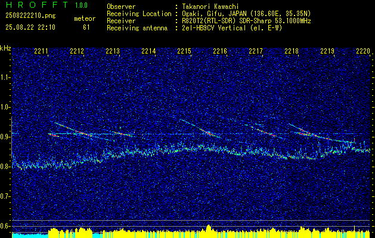This screenshot has height=238, width=375.
Task: Click the date stamp 25.08.22 22:10
Action: [30, 27]
